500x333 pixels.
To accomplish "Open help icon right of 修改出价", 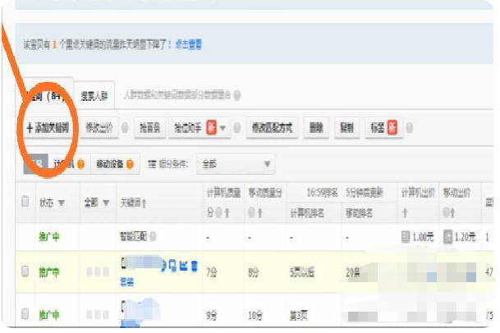I will [x=125, y=128].
